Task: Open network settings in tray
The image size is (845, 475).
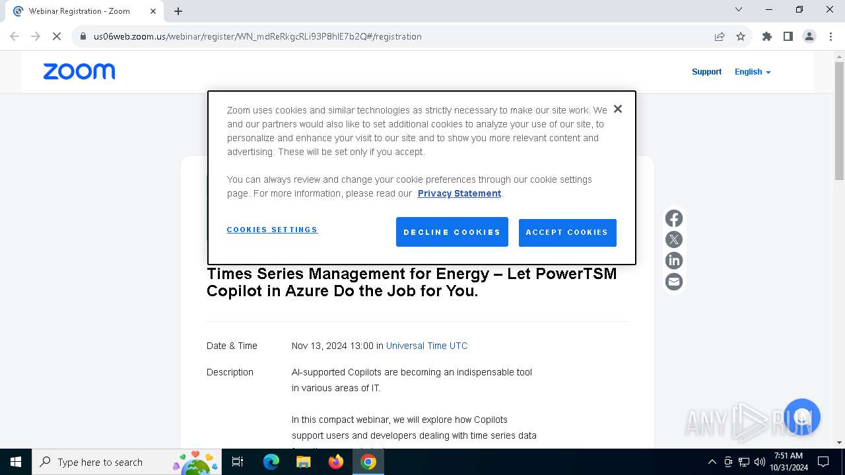Action: [744, 462]
